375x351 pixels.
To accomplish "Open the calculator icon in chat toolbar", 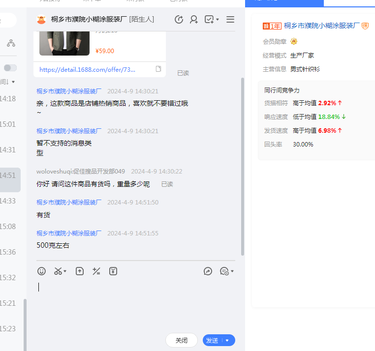I will [x=96, y=271].
